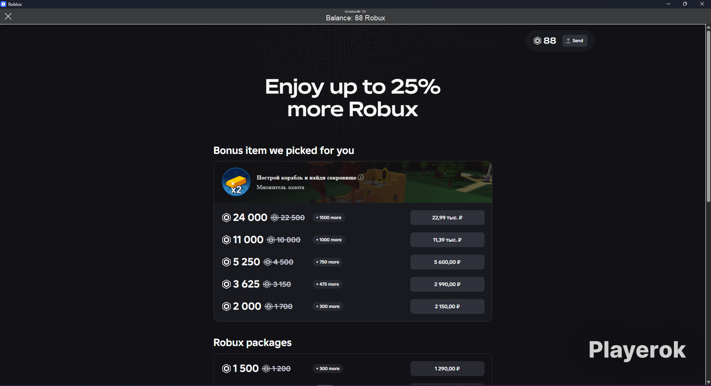Close the Robux purchase page with X
This screenshot has height=386, width=711.
(8, 16)
